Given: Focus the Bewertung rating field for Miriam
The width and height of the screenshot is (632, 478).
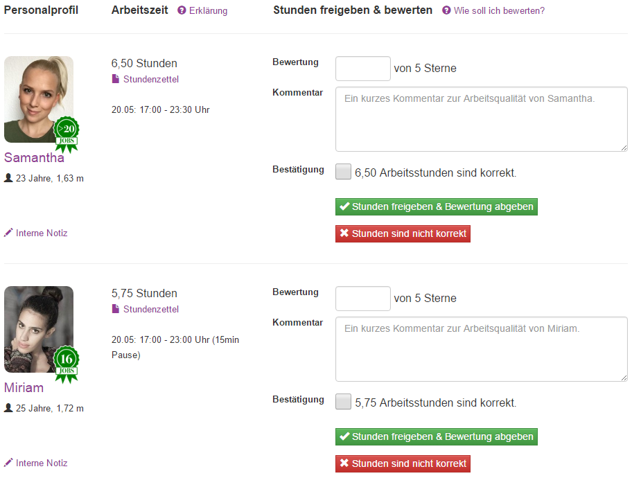Looking at the screenshot, I should (363, 299).
